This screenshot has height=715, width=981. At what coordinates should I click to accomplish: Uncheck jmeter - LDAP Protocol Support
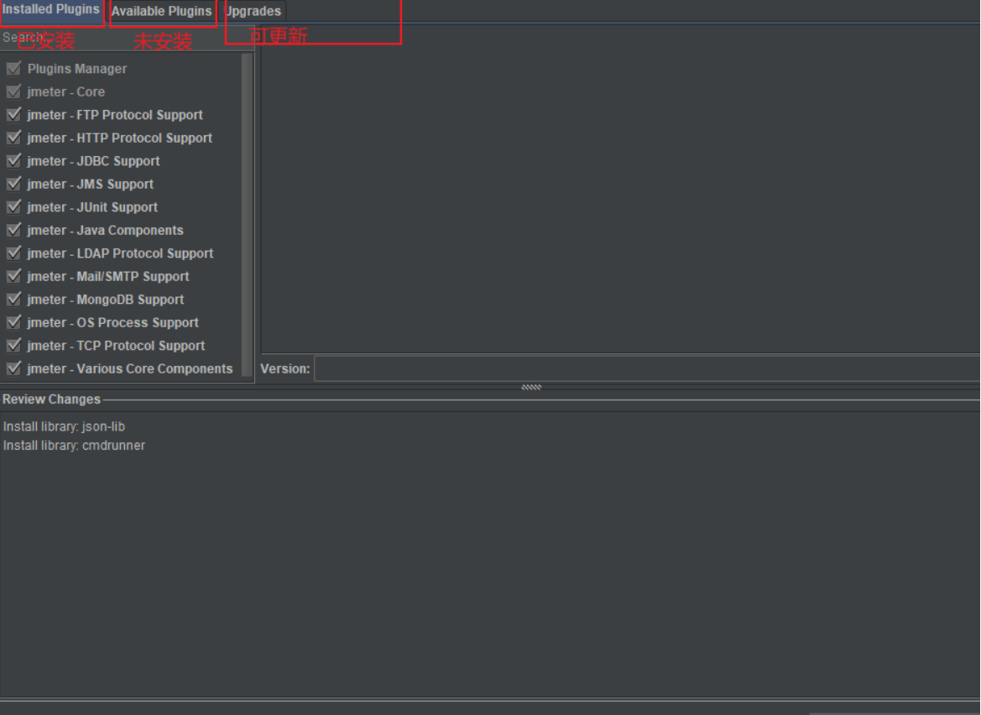pos(13,253)
